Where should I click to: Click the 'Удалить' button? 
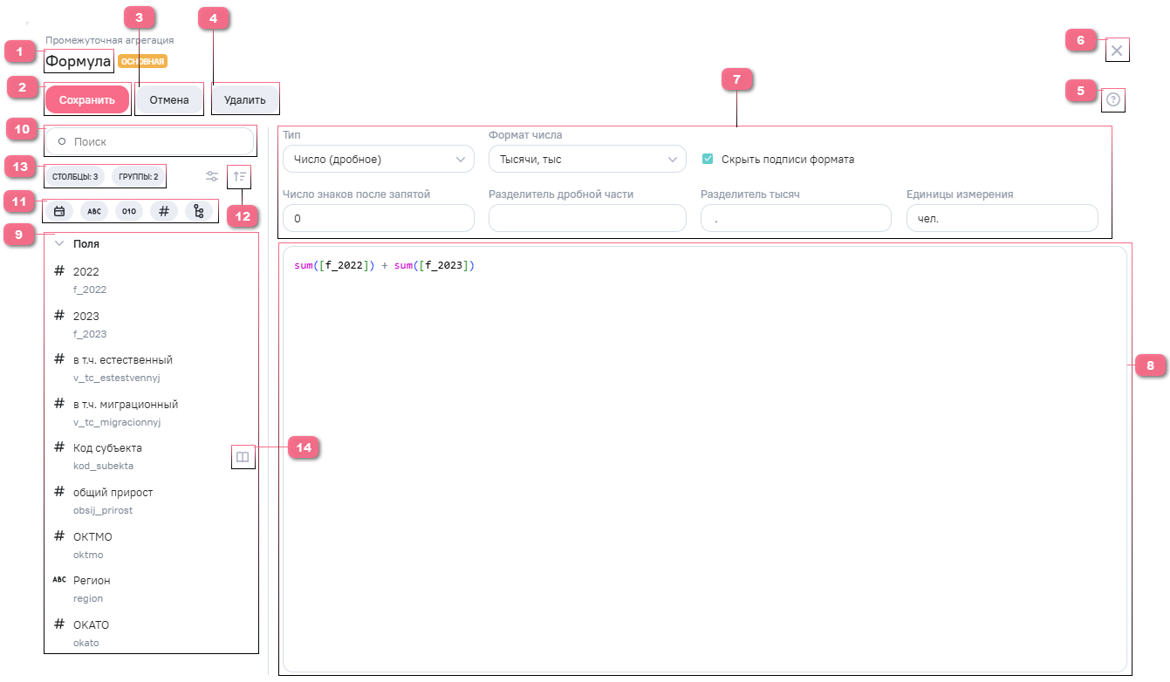coord(244,100)
